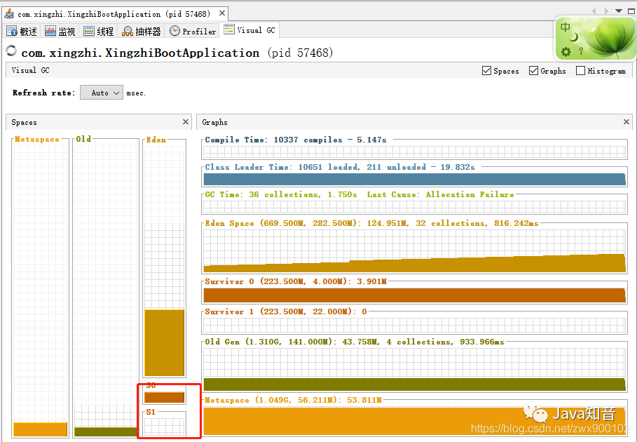Select the Visual GC tab
The height and width of the screenshot is (442, 637).
pos(249,30)
